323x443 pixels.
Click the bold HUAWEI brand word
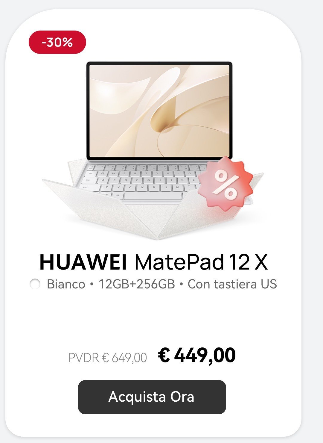tap(83, 262)
